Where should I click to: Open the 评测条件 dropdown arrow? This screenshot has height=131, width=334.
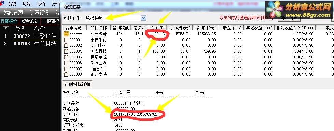(x=143, y=18)
